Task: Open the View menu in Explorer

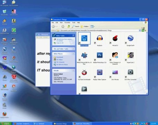Action: [61, 23]
